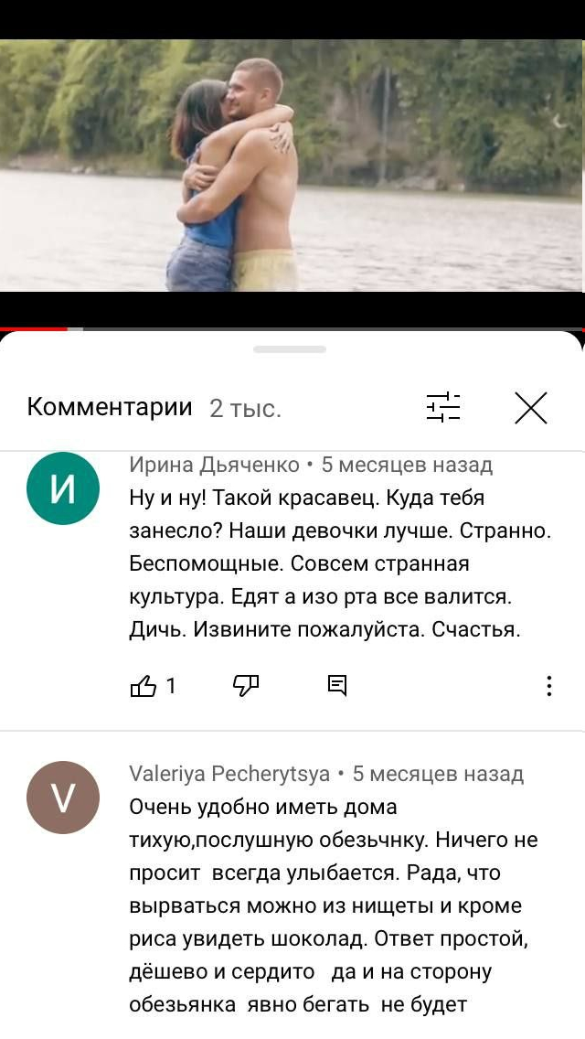585x1039 pixels.
Task: Expand Valeriya Pecherytsya's comment text
Action: (x=334, y=905)
